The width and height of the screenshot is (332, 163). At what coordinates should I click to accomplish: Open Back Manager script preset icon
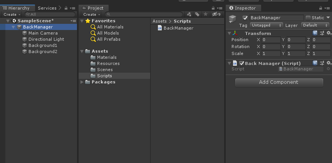(x=322, y=63)
